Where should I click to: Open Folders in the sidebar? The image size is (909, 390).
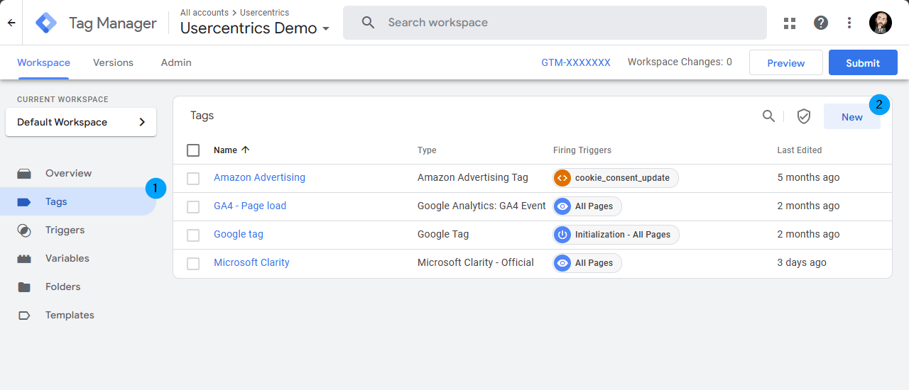pos(62,286)
